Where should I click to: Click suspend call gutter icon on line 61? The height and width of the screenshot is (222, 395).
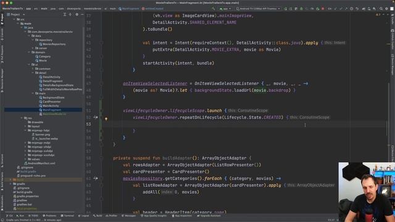(x=96, y=178)
